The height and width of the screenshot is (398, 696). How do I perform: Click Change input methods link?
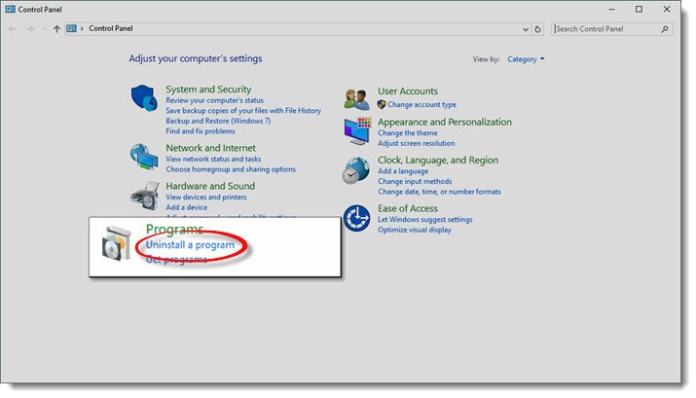[x=415, y=181]
